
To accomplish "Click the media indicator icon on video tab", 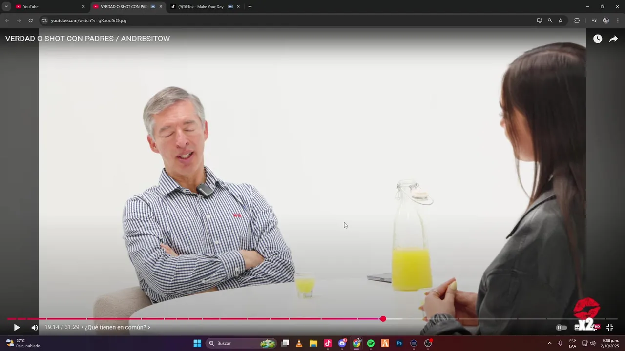I will 153,7.
